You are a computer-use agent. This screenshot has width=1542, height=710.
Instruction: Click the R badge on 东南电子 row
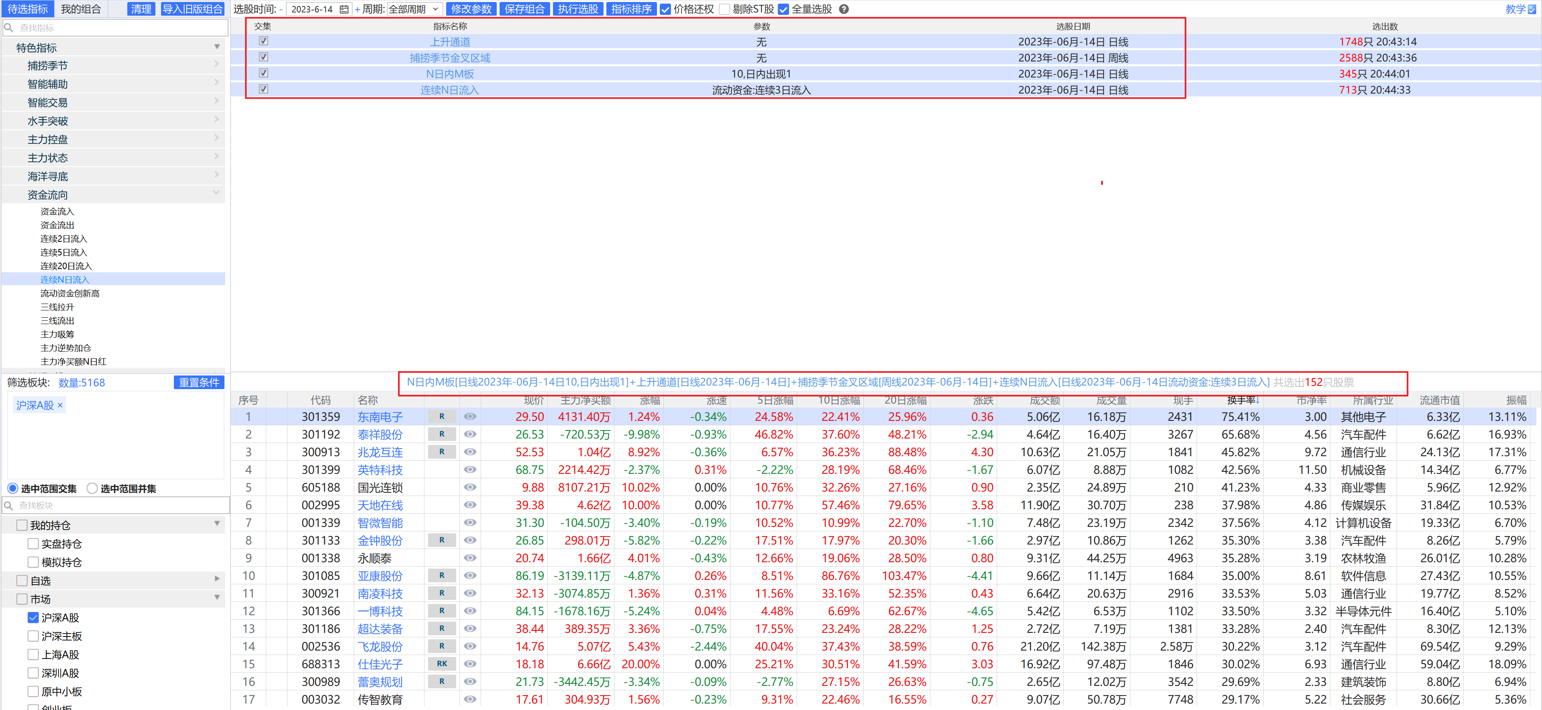(442, 417)
